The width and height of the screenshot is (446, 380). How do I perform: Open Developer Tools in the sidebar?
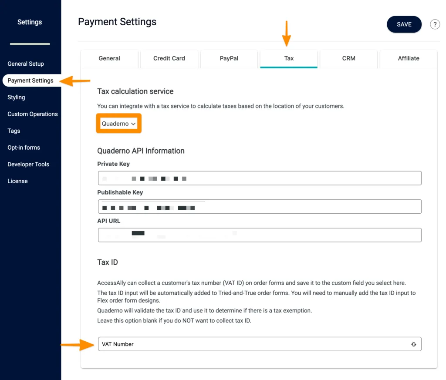point(28,164)
